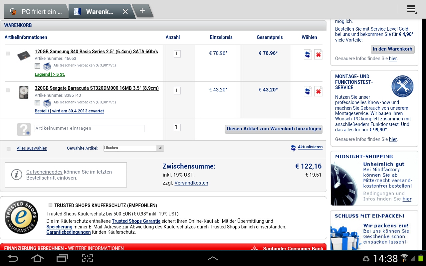The width and height of the screenshot is (426, 266).
Task: Open Android recent apps
Action: [x=62, y=258]
